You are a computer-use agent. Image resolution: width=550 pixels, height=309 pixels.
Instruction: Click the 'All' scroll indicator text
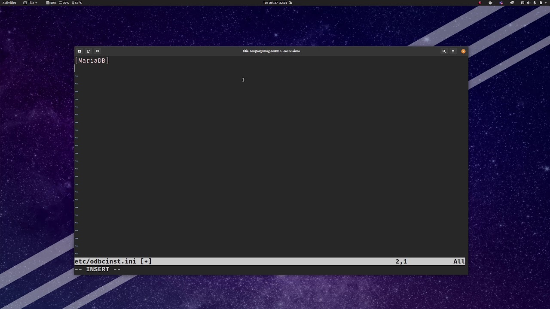coord(459,261)
